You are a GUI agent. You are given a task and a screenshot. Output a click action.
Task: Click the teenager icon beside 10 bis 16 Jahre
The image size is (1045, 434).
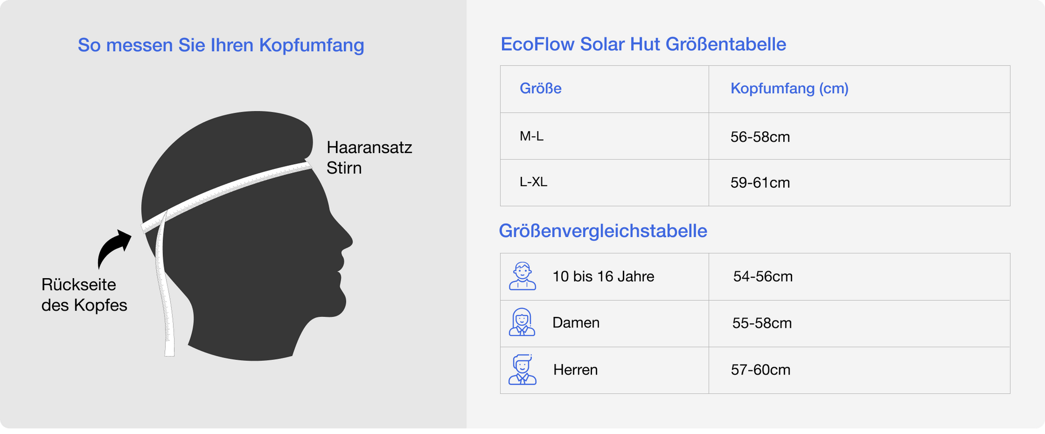pos(522,277)
